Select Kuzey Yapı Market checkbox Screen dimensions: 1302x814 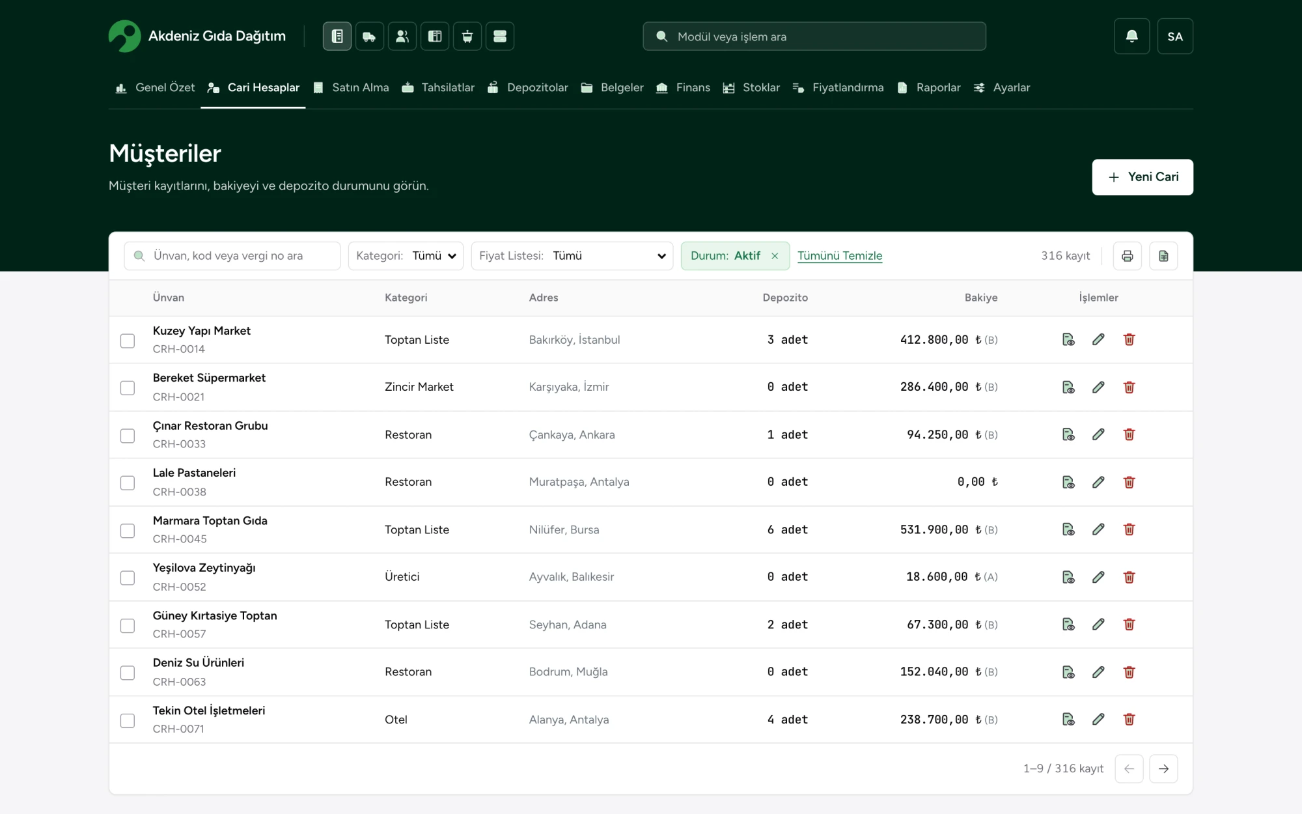[x=128, y=341]
